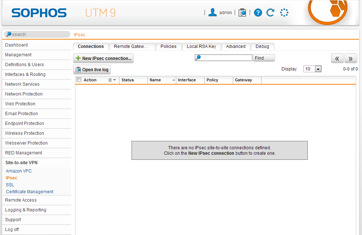Collapse the Site-to-site VPN menu
The width and height of the screenshot is (362, 235).
(x=37, y=163)
